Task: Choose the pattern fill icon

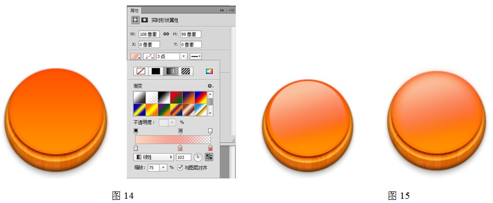Action: click(x=186, y=71)
